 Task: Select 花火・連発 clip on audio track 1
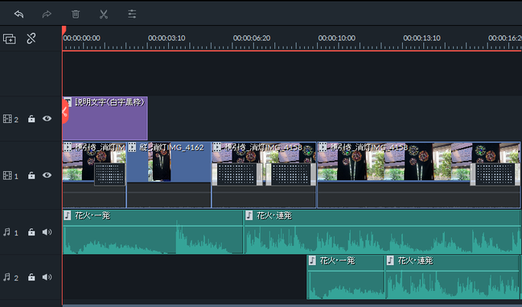tap(382, 231)
